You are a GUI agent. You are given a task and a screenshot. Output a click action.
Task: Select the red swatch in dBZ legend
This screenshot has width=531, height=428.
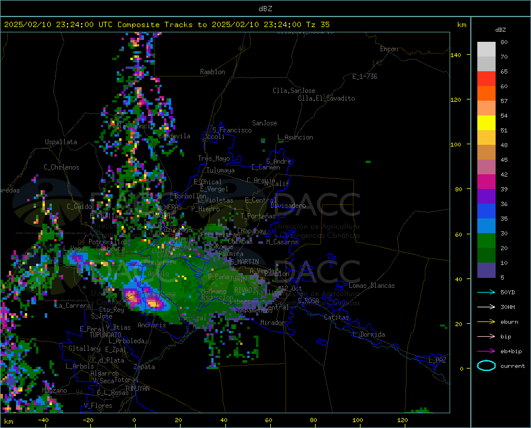[486, 79]
